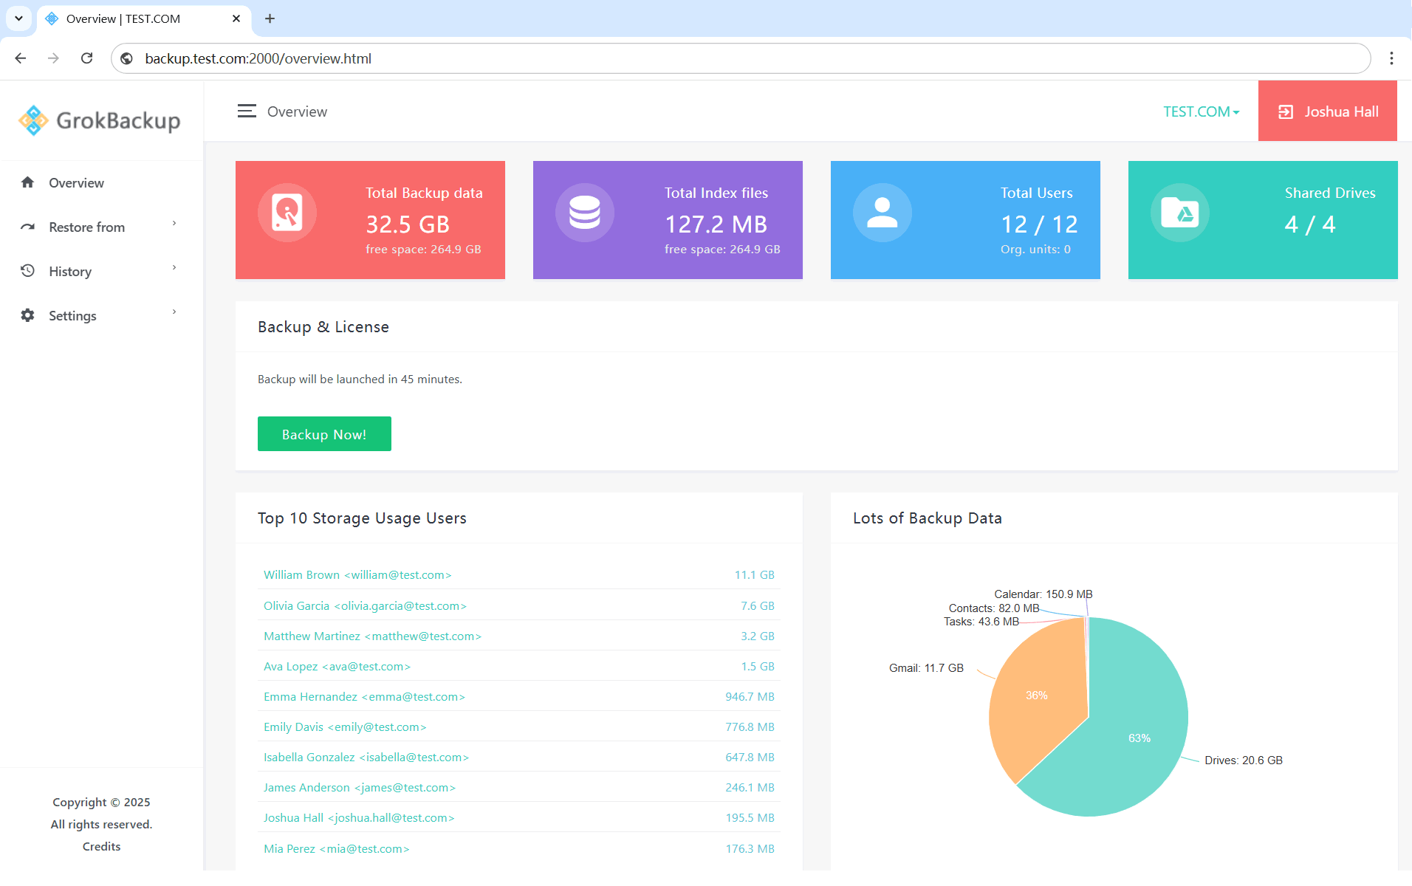Expand the Settings submenu chevron
Screen dimensions: 1412x886
click(x=174, y=312)
